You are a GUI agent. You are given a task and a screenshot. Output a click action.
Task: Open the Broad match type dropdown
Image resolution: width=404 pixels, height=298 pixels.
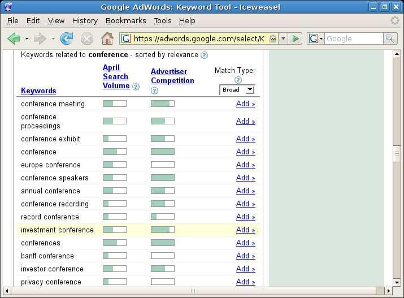pos(237,90)
